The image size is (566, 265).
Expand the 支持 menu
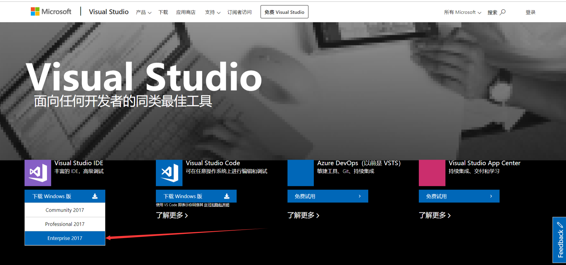point(213,12)
